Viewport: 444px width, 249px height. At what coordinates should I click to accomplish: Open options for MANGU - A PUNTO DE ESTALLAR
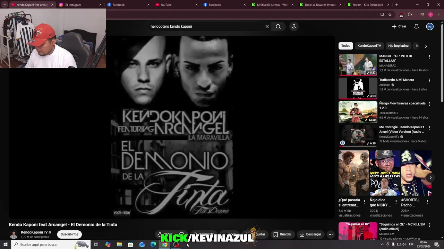[429, 57]
